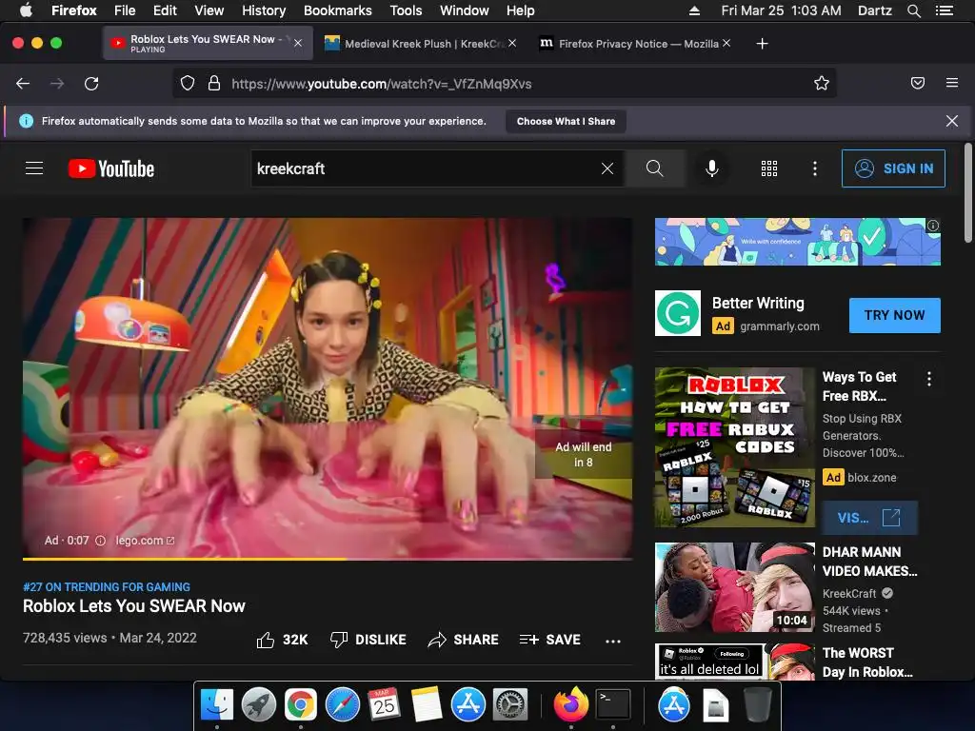Open YouTube settings three-dot menu
The width and height of the screenshot is (975, 731).
click(x=815, y=168)
